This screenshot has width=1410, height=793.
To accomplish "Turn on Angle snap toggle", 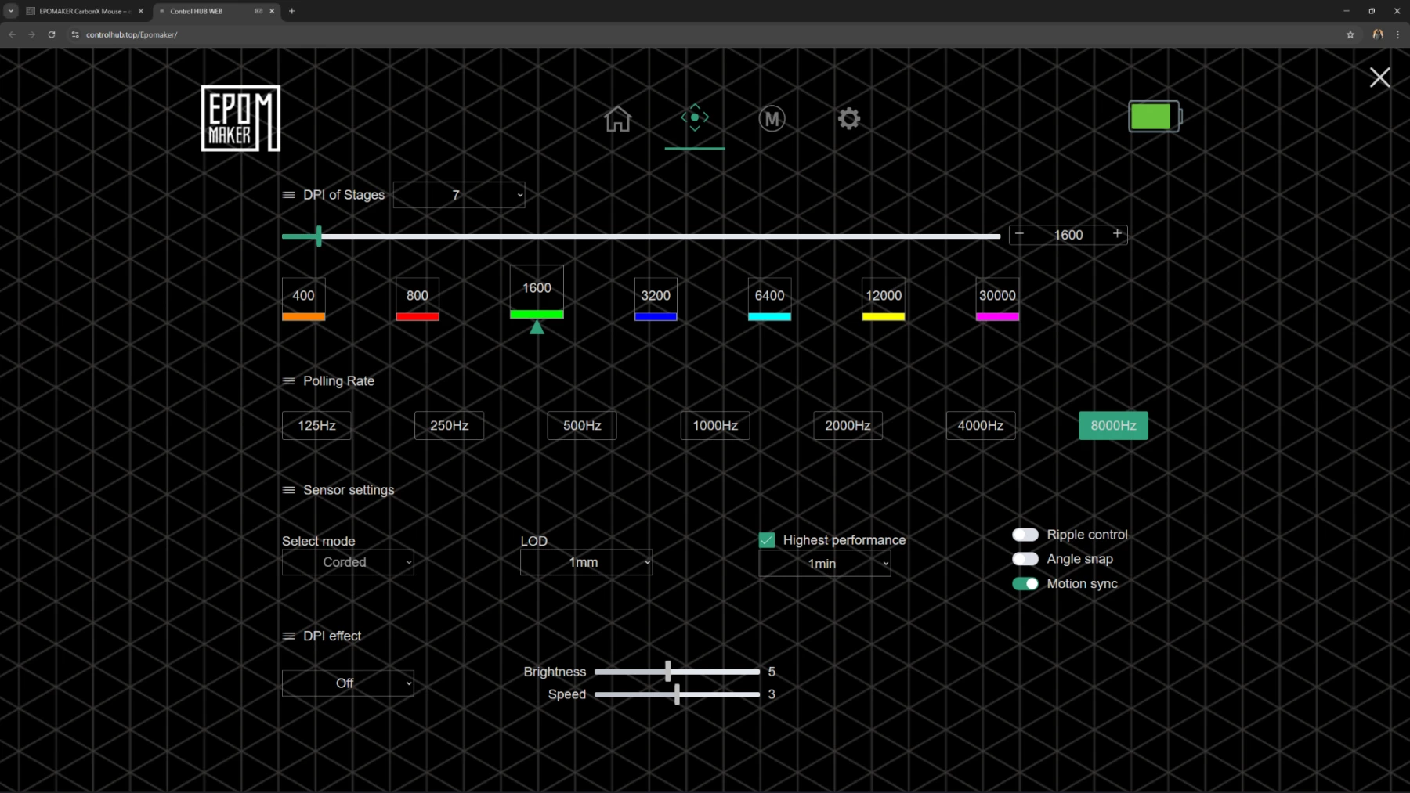I will pyautogui.click(x=1025, y=559).
